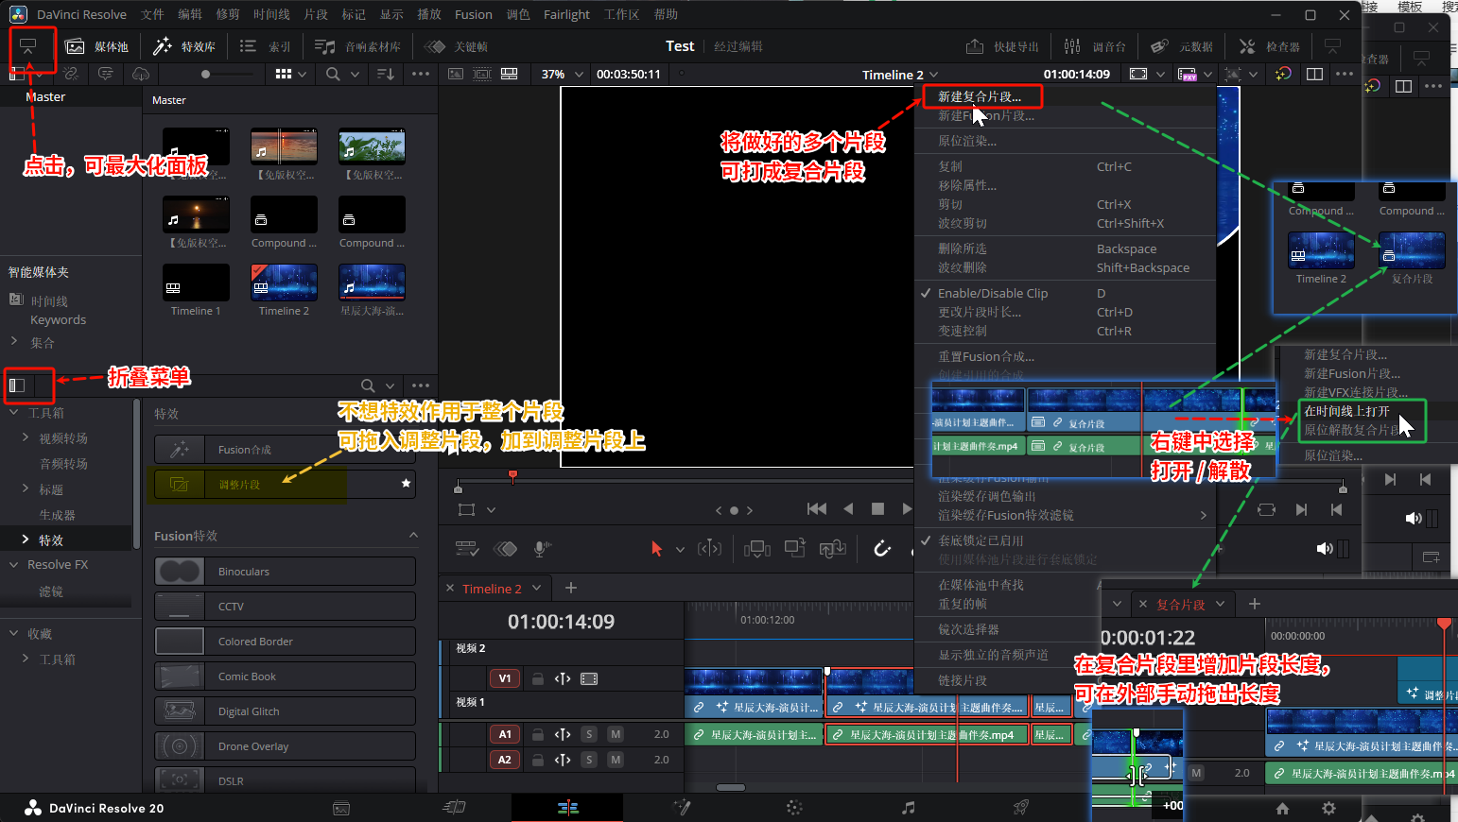This screenshot has height=822, width=1458.
Task: Click the insert clip icon
Action: pos(757,549)
